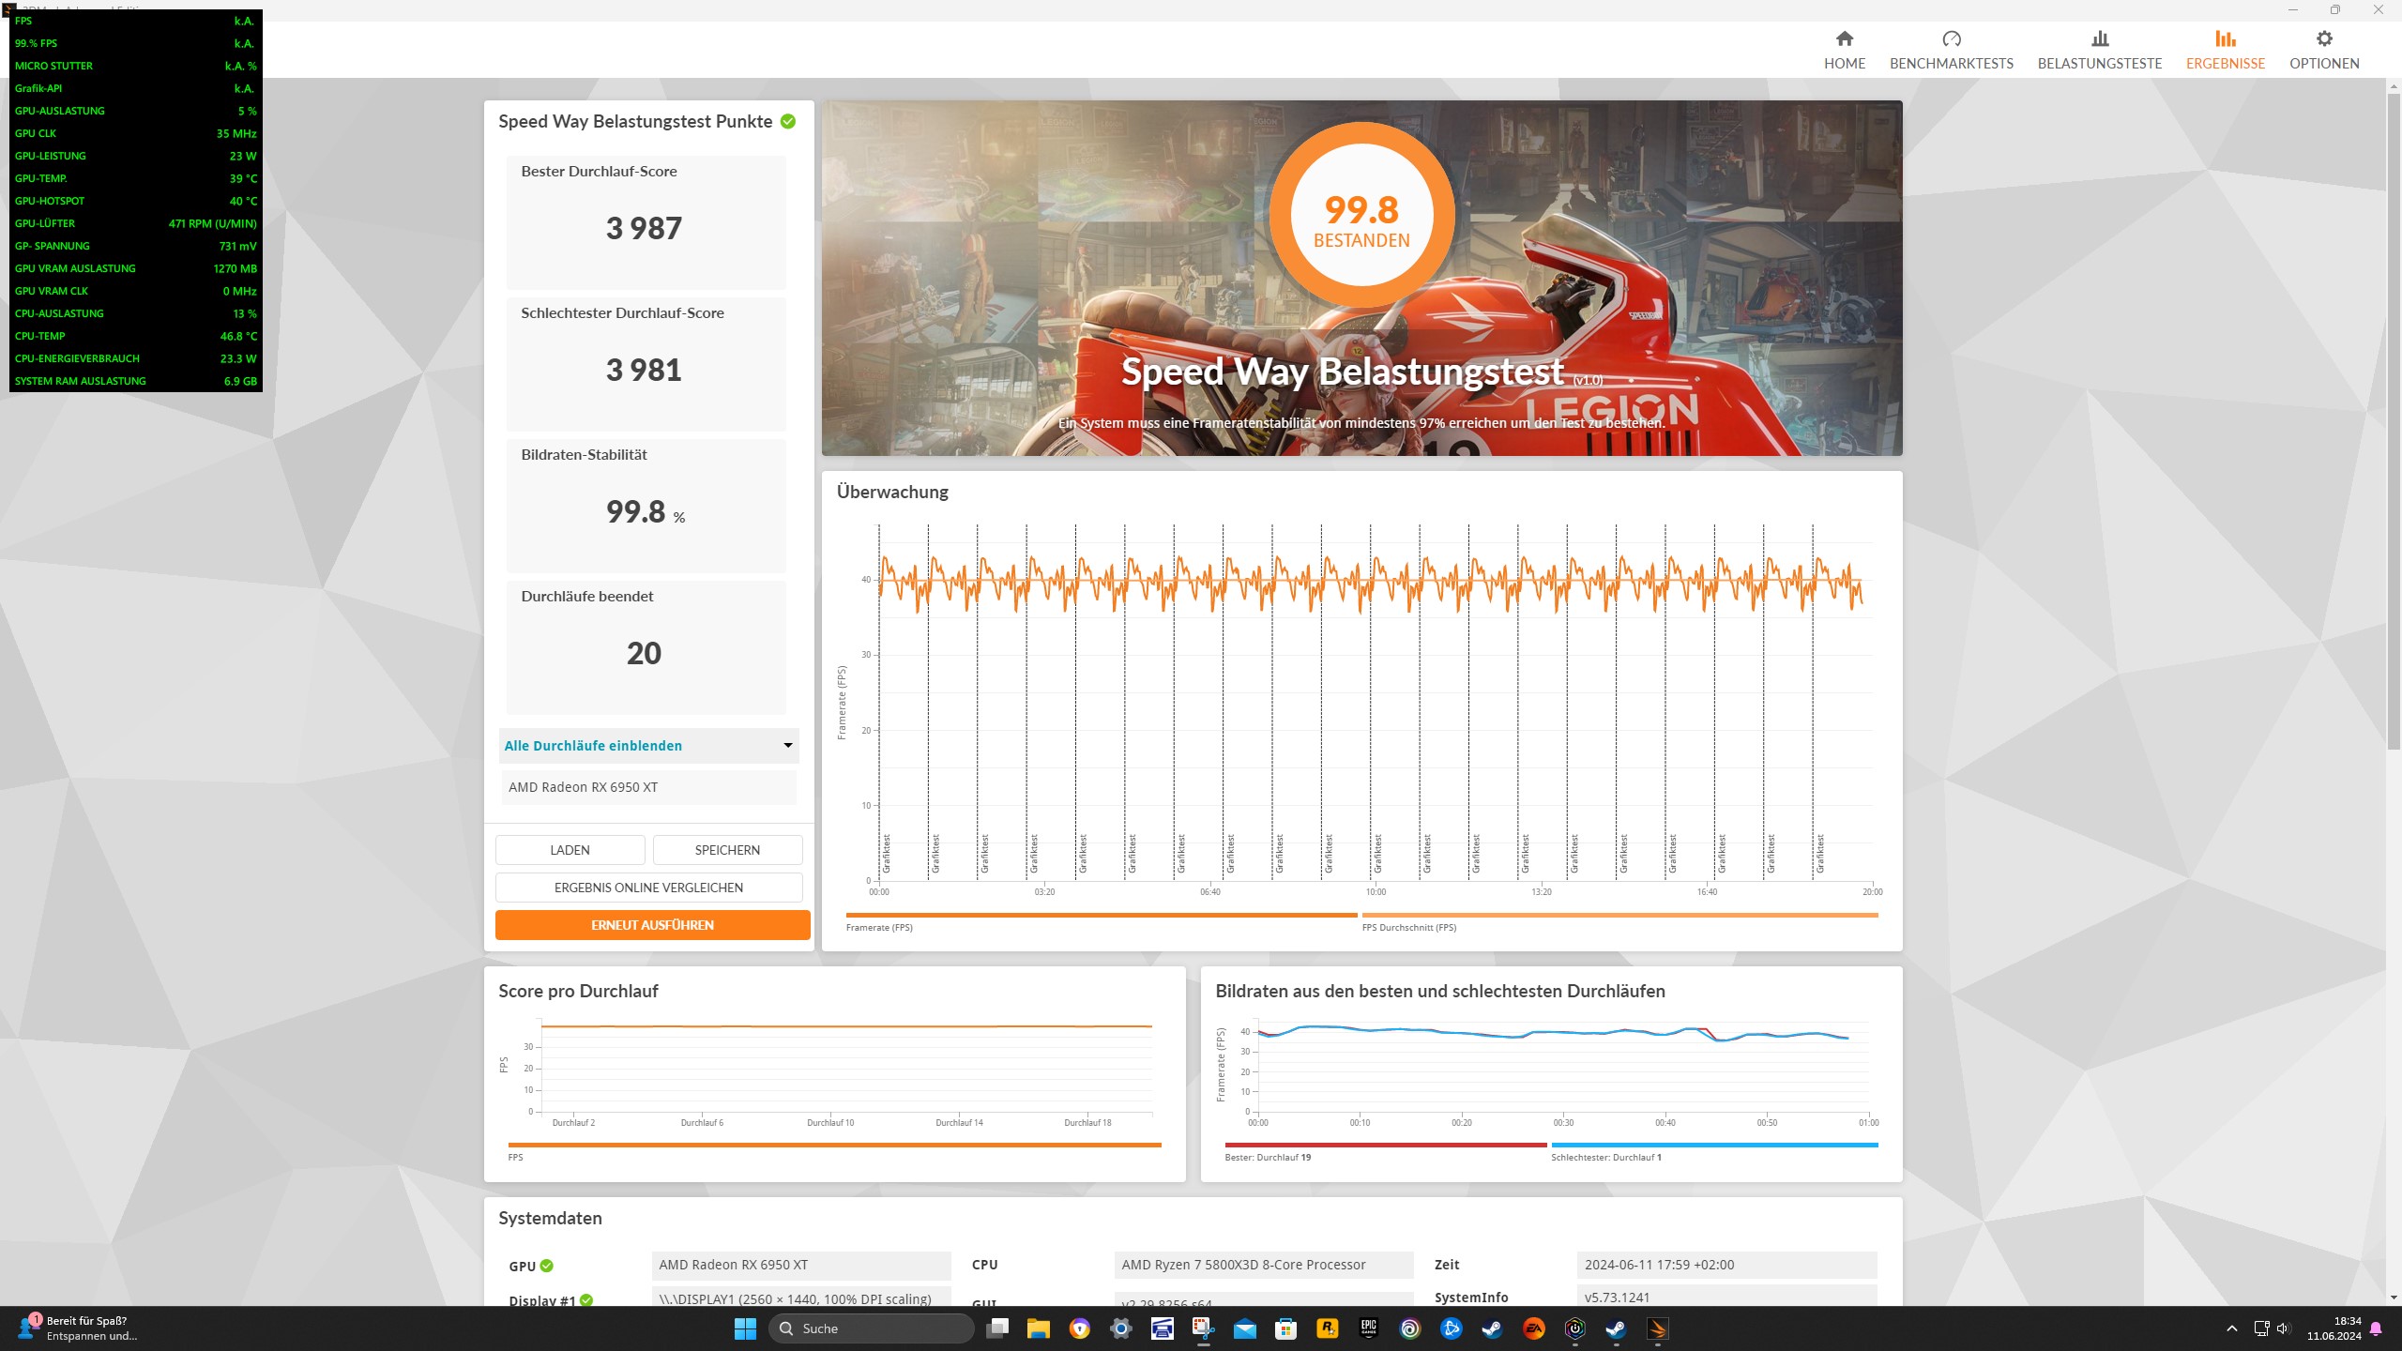Click the green GPU validation checkmark
The height and width of the screenshot is (1351, 2402).
click(x=547, y=1266)
